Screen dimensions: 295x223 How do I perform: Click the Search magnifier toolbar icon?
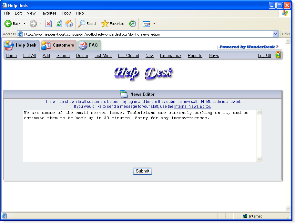(82, 24)
